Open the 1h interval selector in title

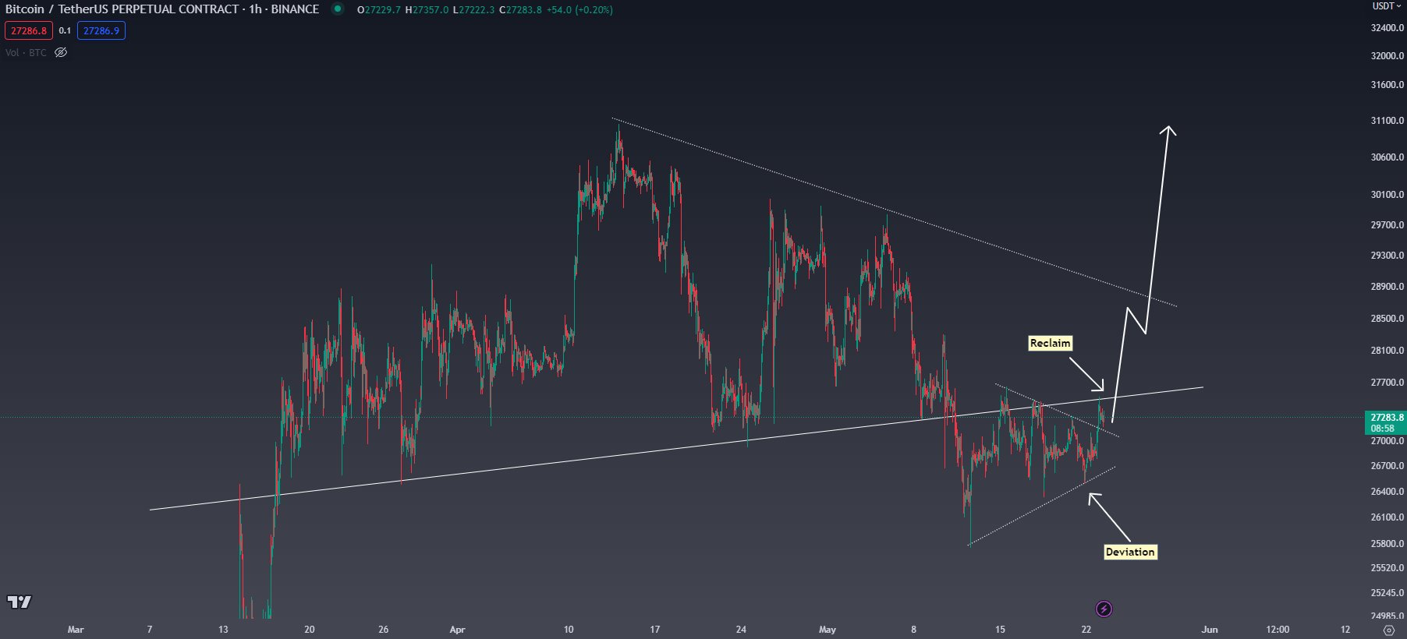pyautogui.click(x=255, y=9)
